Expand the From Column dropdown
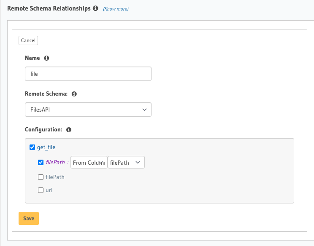This screenshot has width=314, height=246. click(x=89, y=163)
